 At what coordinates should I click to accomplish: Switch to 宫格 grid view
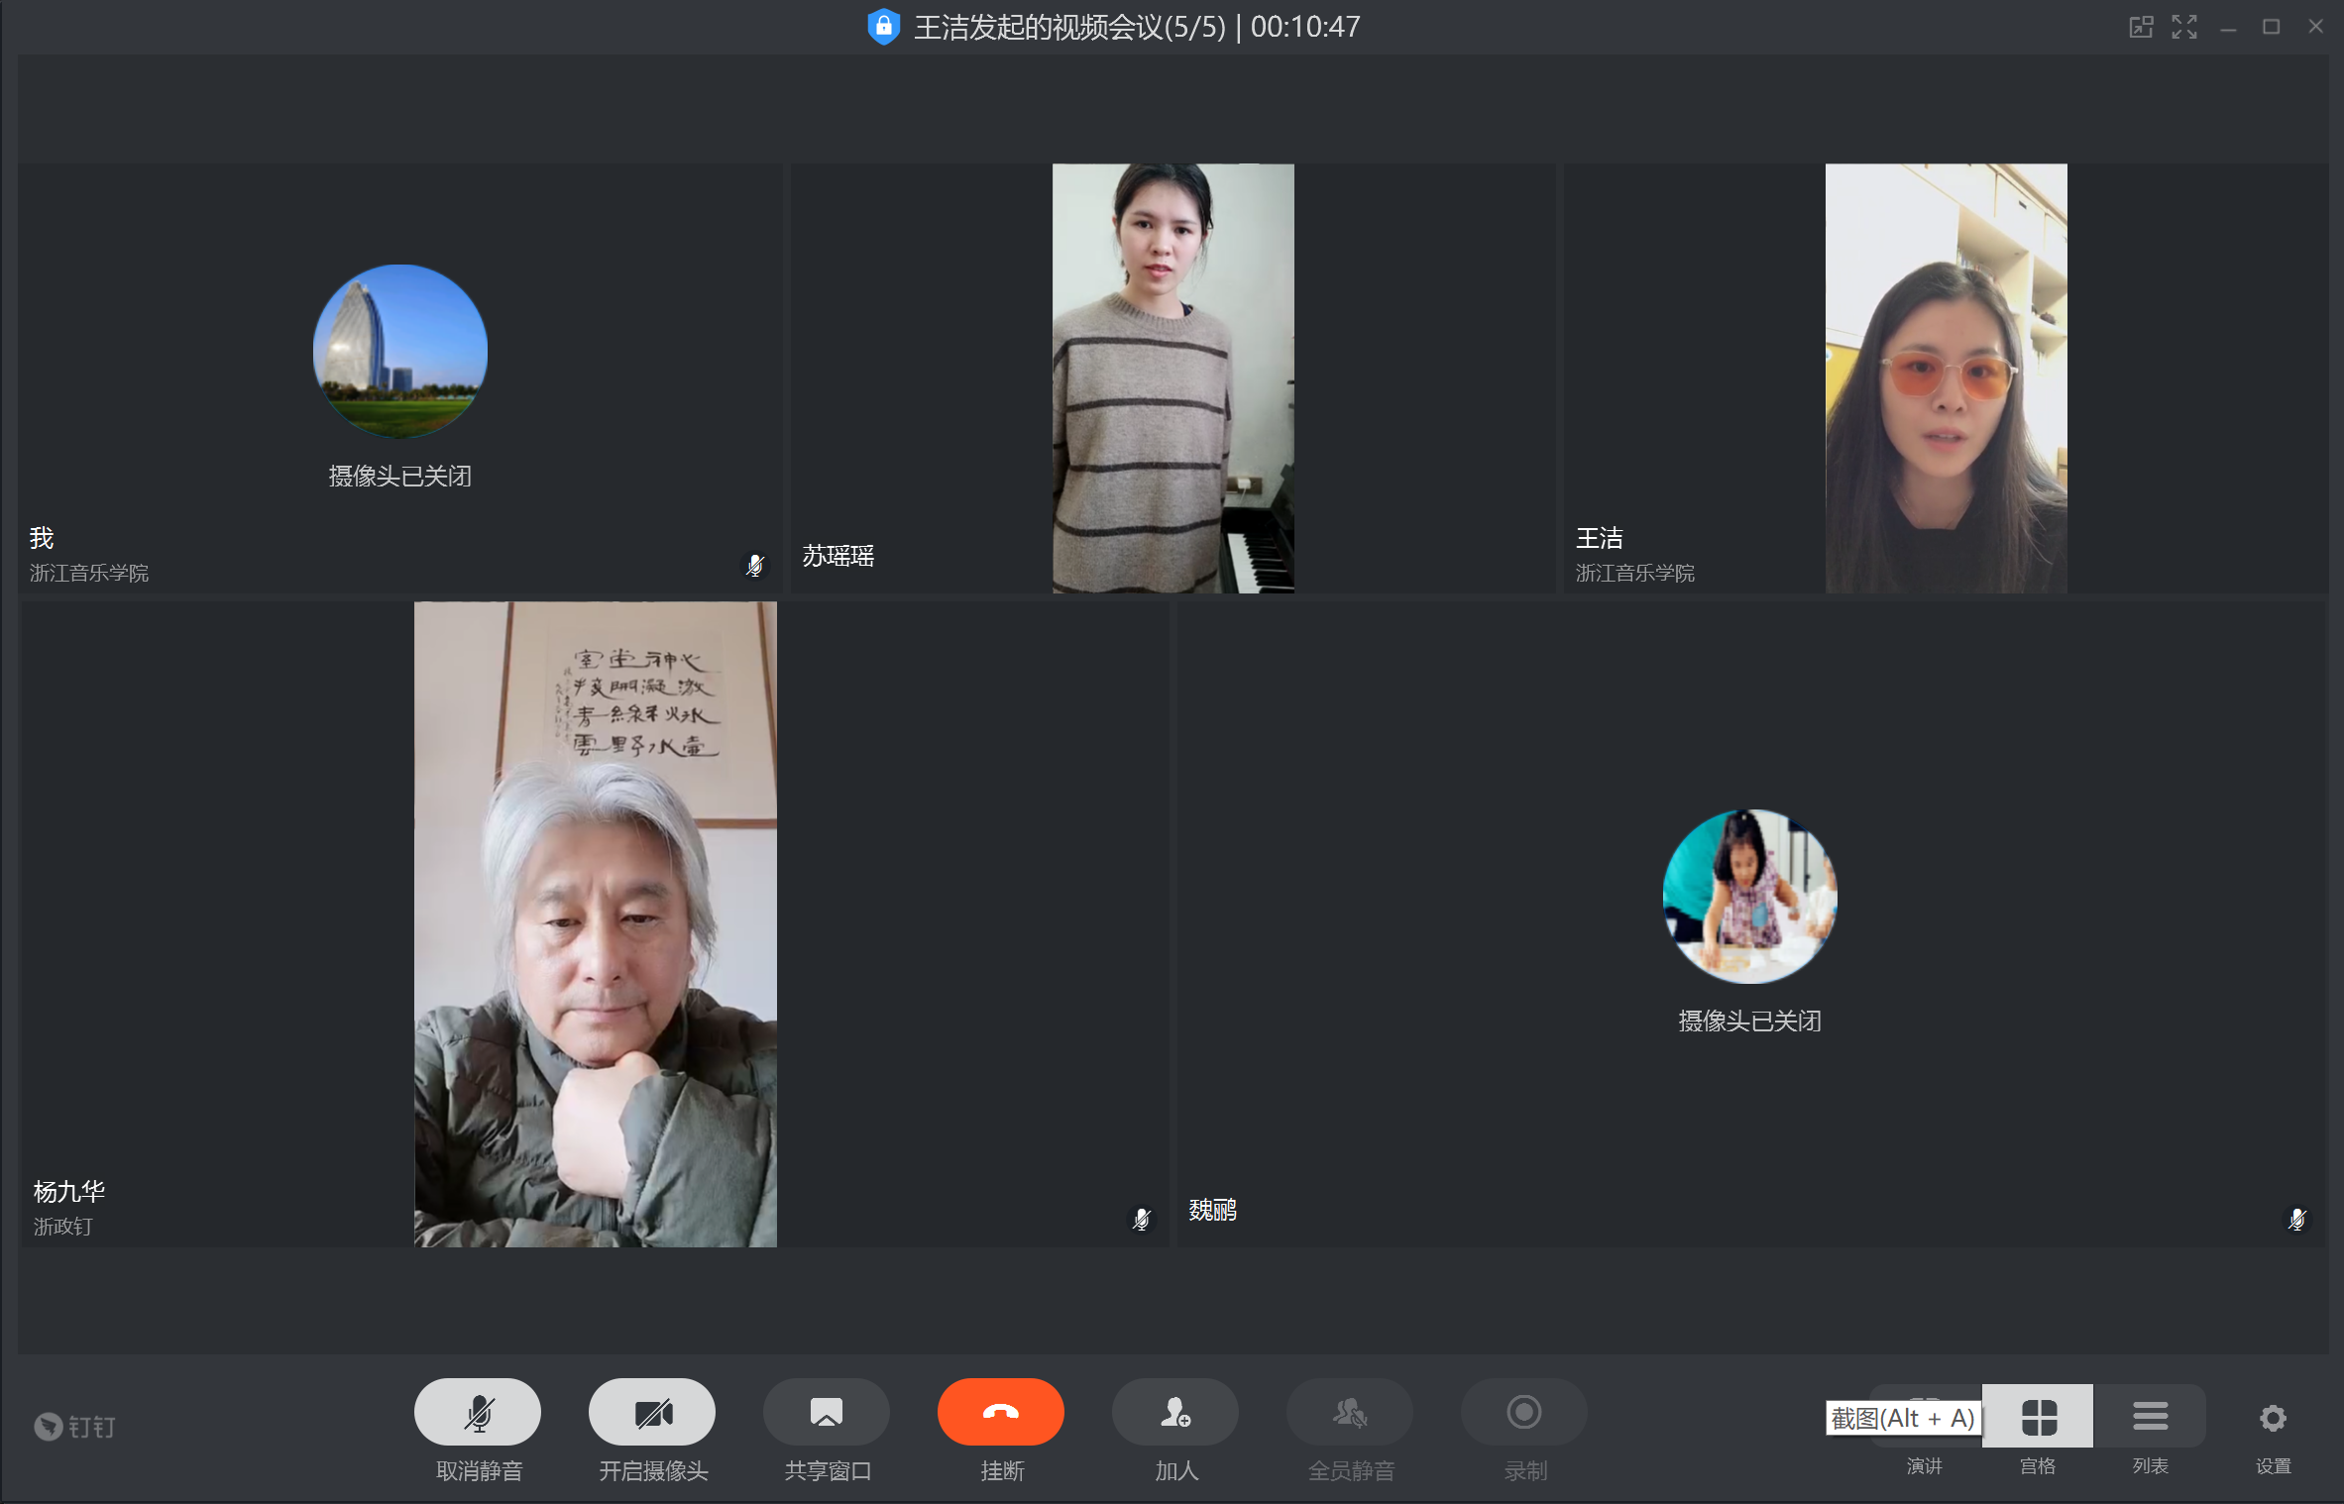pyautogui.click(x=2038, y=1417)
